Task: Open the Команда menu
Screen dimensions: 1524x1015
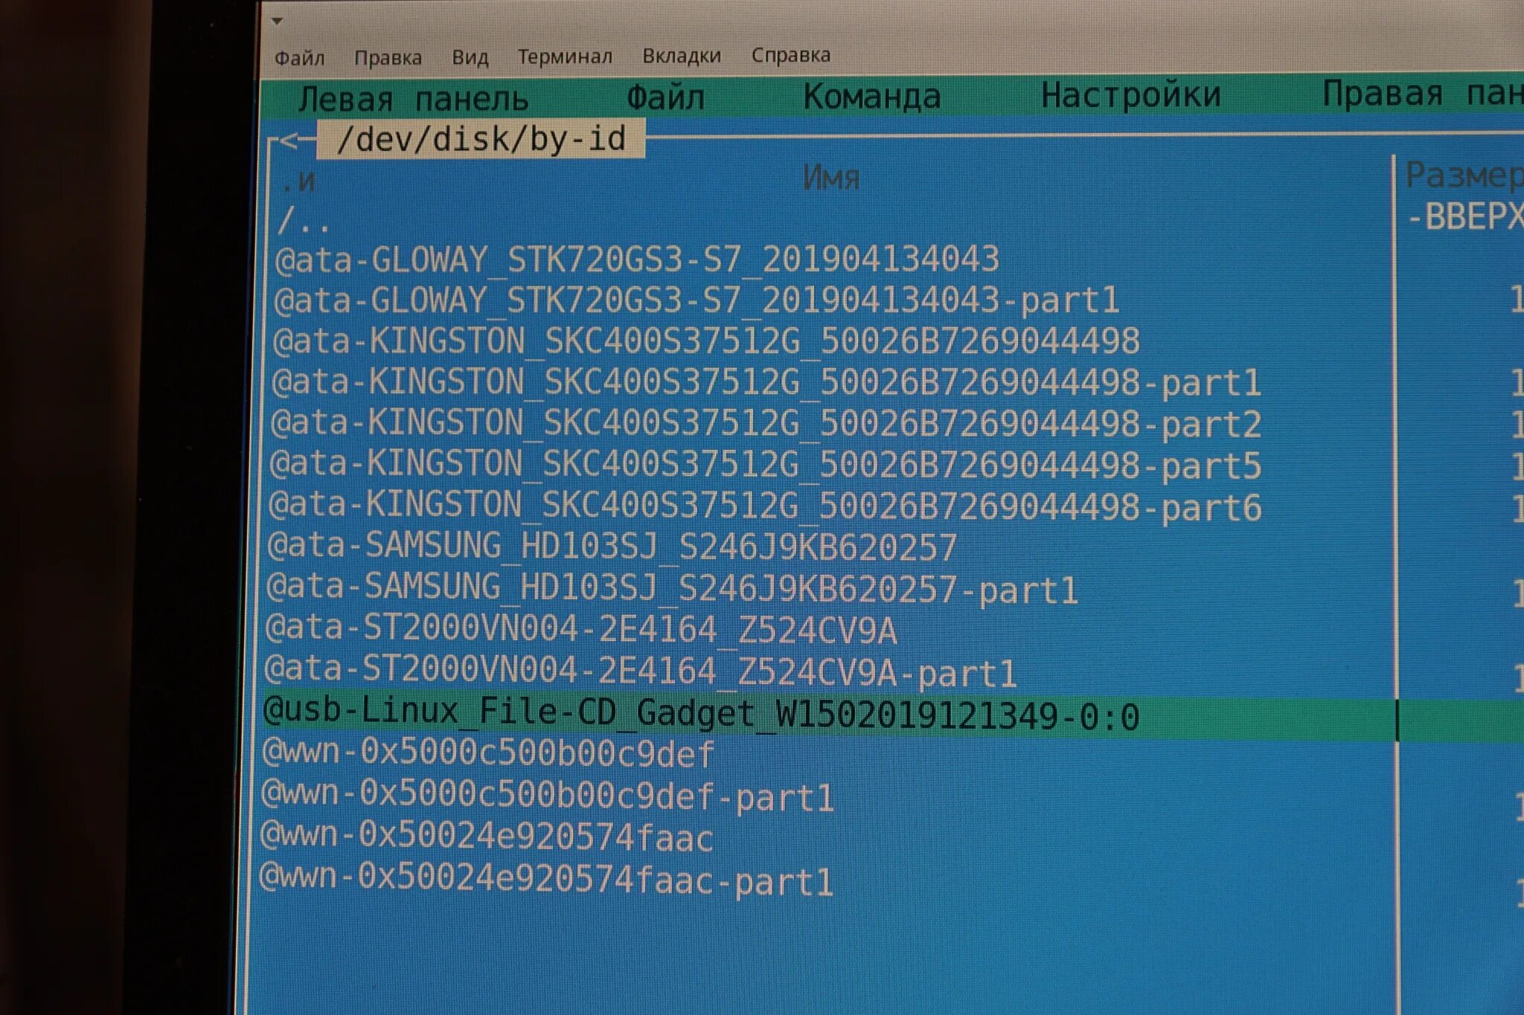Action: (x=871, y=97)
